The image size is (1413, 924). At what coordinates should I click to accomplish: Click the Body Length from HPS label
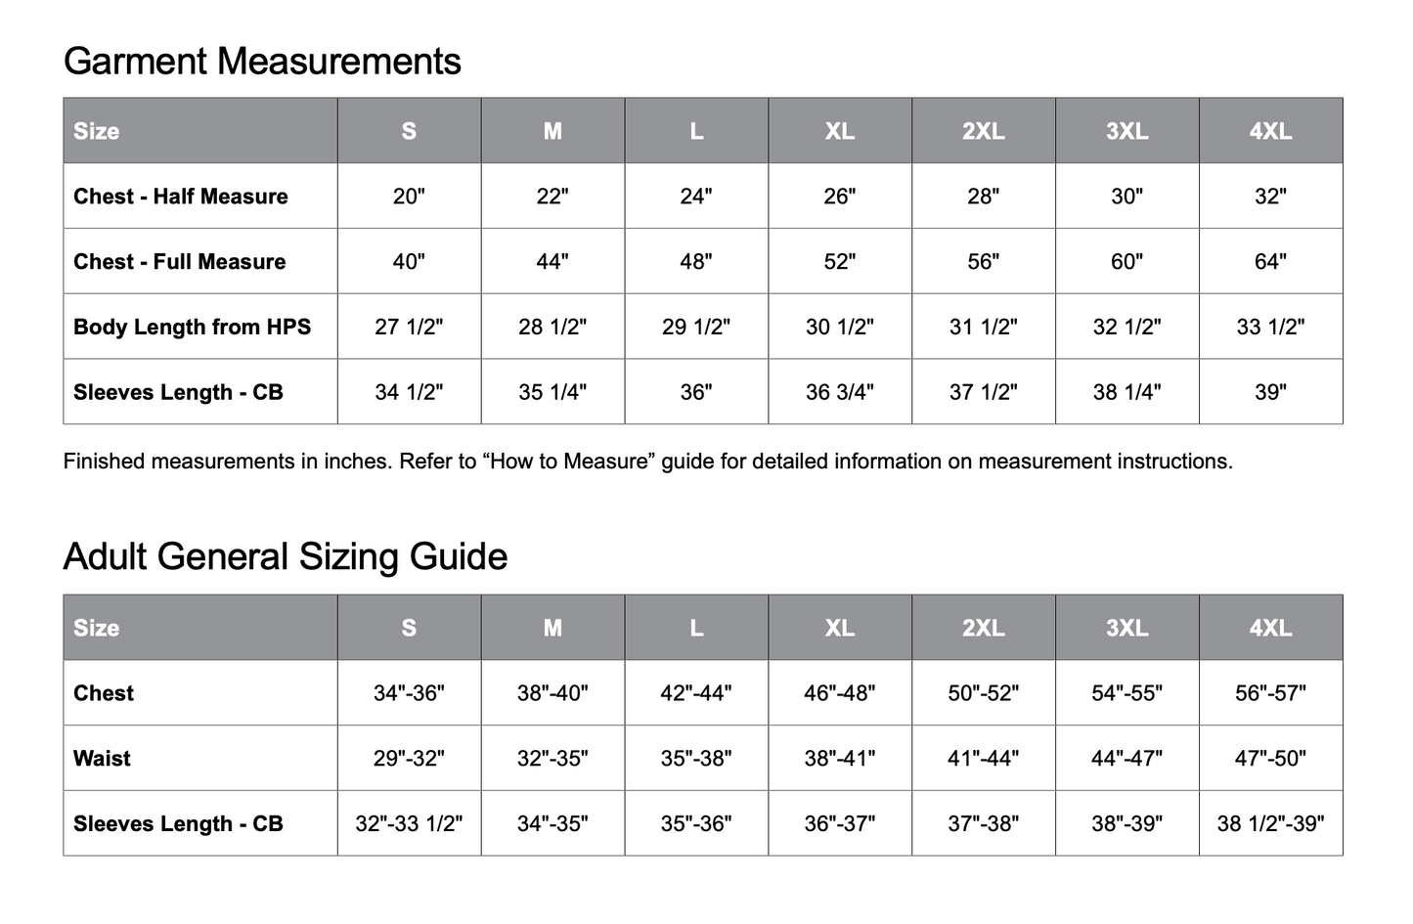click(193, 328)
